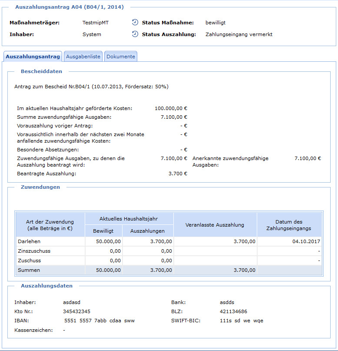Select the 'Zuschuss' table row label
Image resolution: width=338 pixels, height=351 pixels.
[29, 261]
